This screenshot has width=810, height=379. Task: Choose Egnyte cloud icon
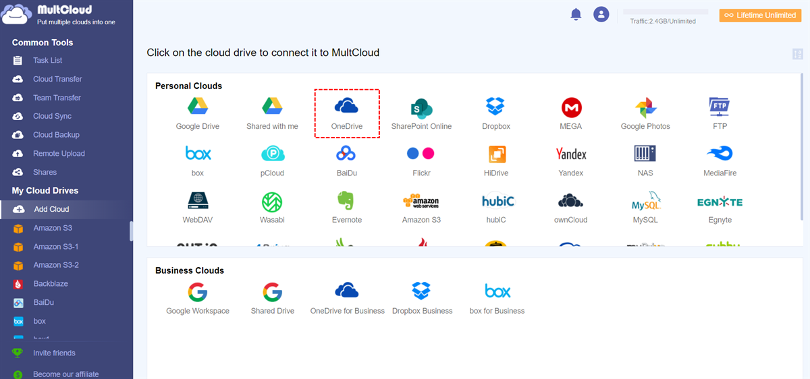tap(720, 207)
